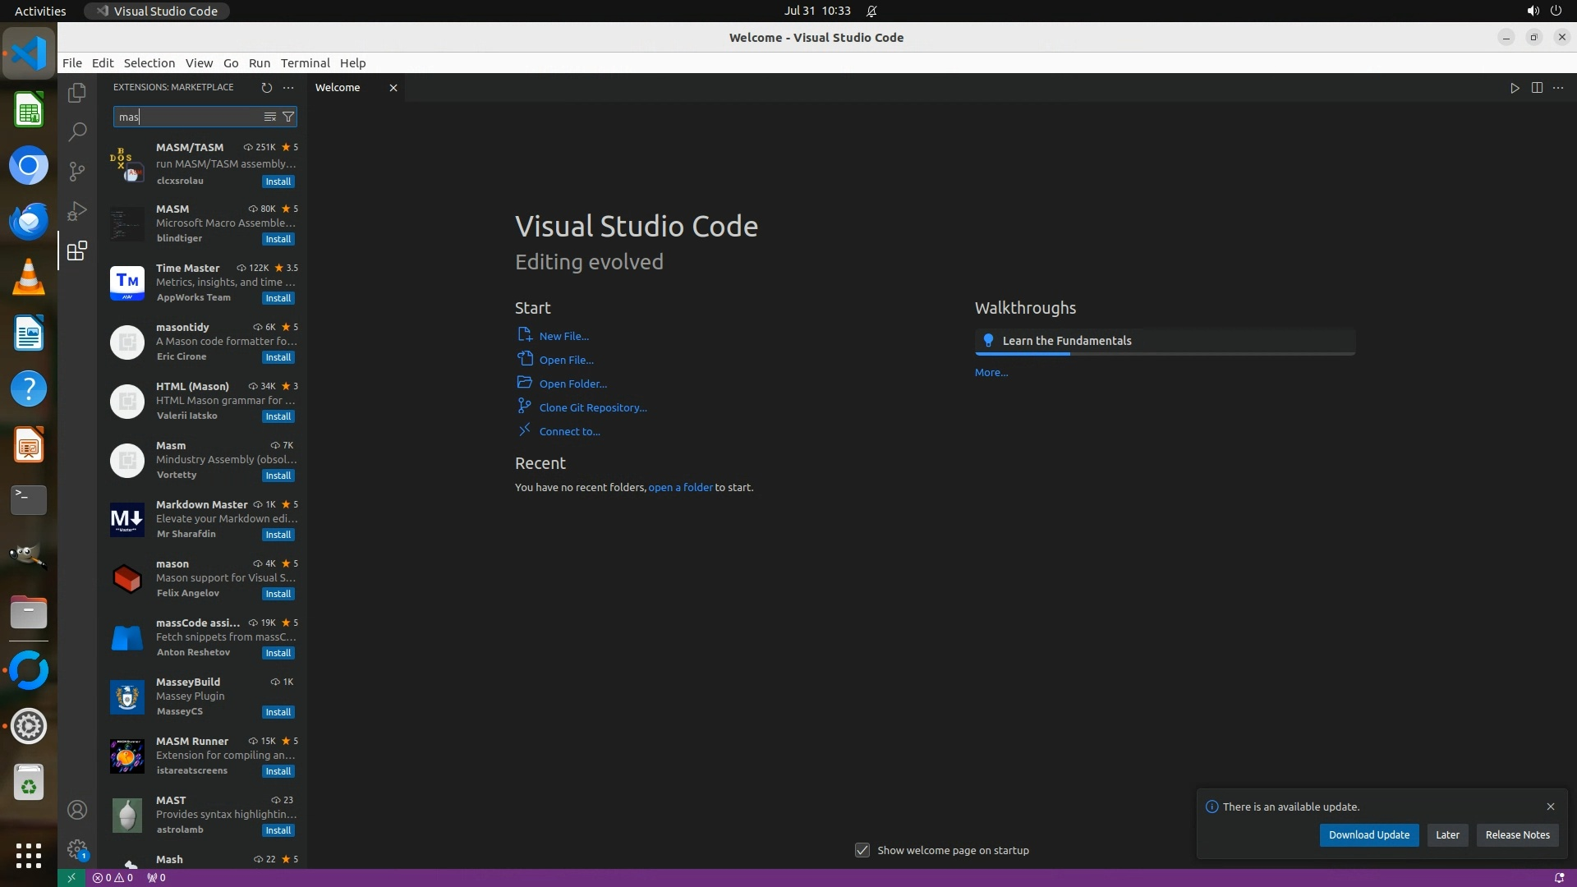1577x887 pixels.
Task: Open the Source Control view
Action: (x=77, y=171)
